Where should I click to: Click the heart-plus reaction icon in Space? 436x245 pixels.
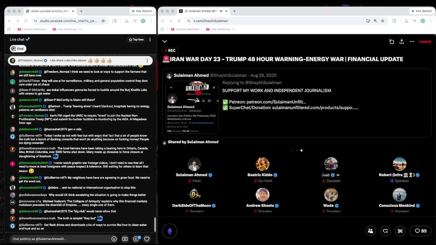[x=386, y=231]
